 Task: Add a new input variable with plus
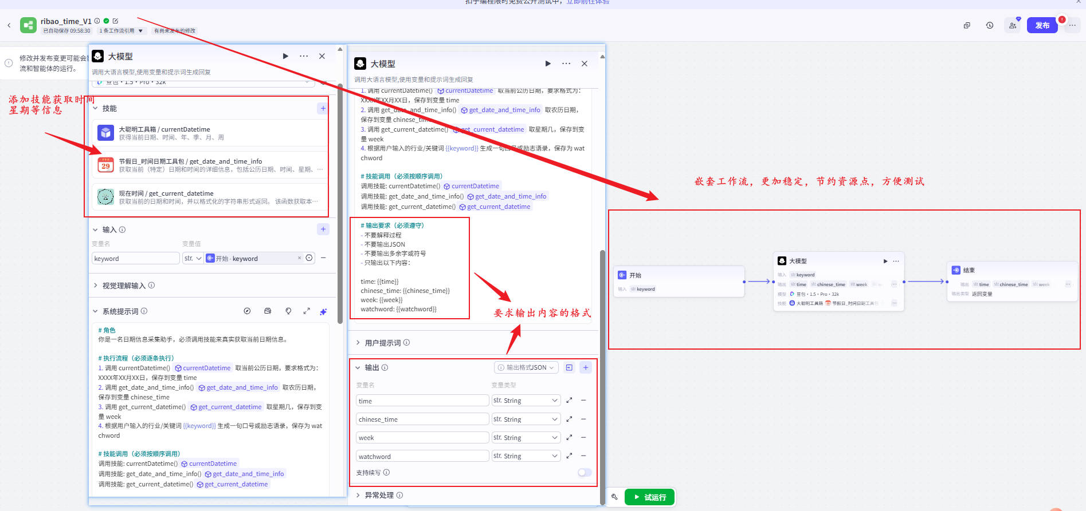tap(323, 229)
